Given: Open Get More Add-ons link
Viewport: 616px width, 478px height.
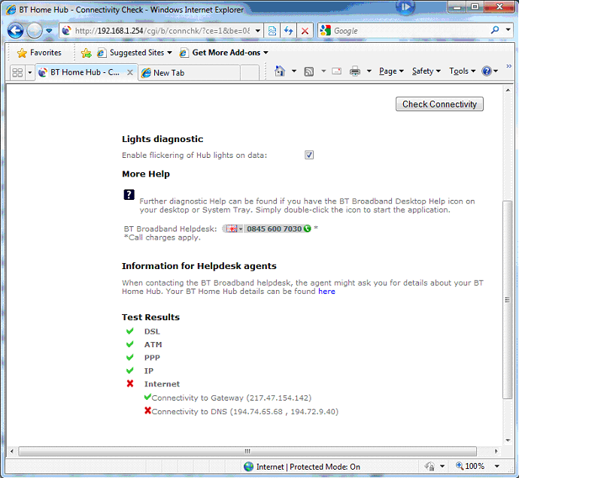Looking at the screenshot, I should [x=224, y=53].
